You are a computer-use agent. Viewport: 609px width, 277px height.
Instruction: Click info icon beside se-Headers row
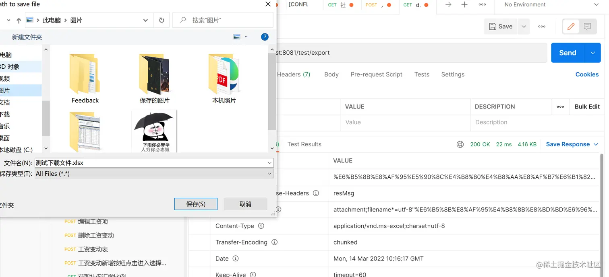click(x=316, y=193)
